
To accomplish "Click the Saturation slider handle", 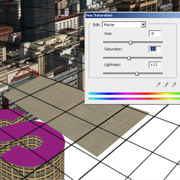I will 129,58.
